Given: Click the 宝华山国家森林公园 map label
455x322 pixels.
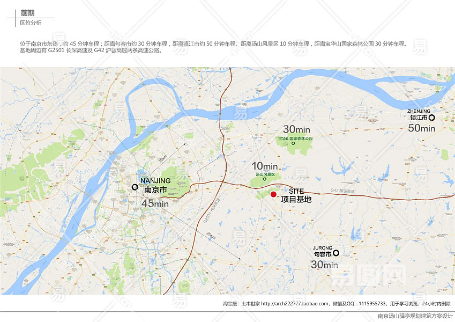Looking at the screenshot, I should click(x=295, y=138).
